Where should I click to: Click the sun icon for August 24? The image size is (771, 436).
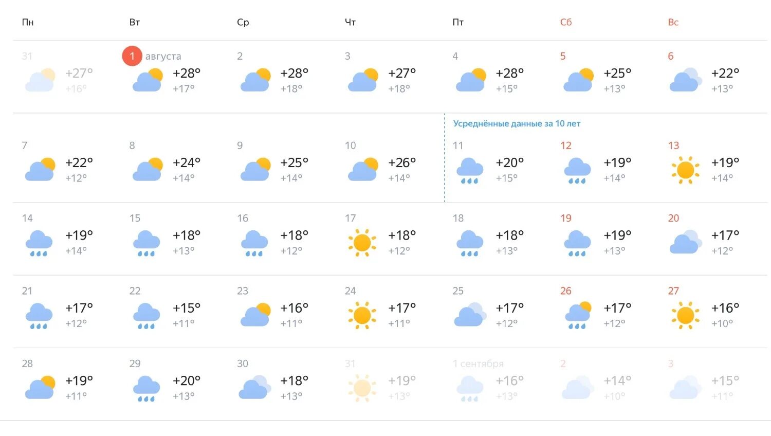pyautogui.click(x=362, y=316)
